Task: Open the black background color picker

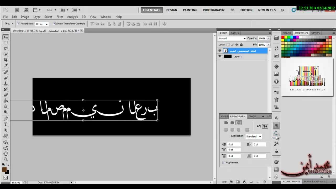Action: pyautogui.click(x=8, y=172)
